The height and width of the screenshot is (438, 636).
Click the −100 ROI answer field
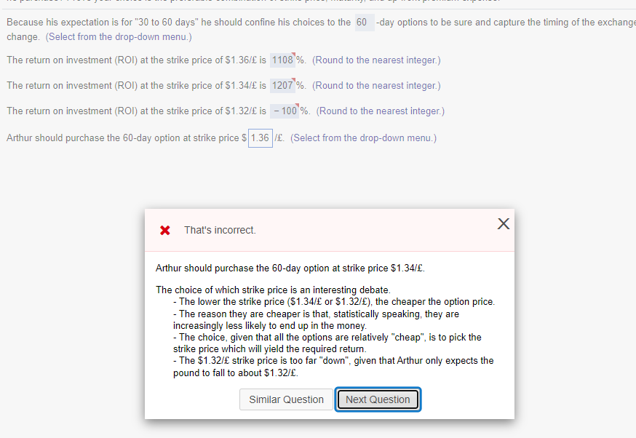[x=285, y=111]
